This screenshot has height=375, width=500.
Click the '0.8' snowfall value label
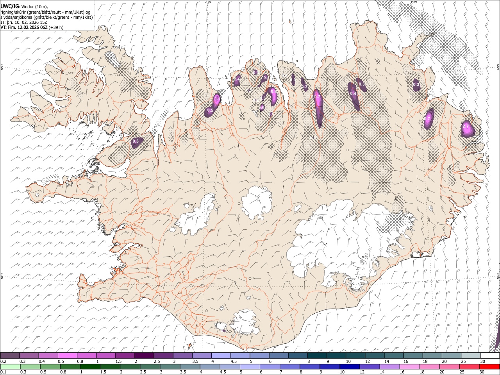pyautogui.click(x=274, y=91)
